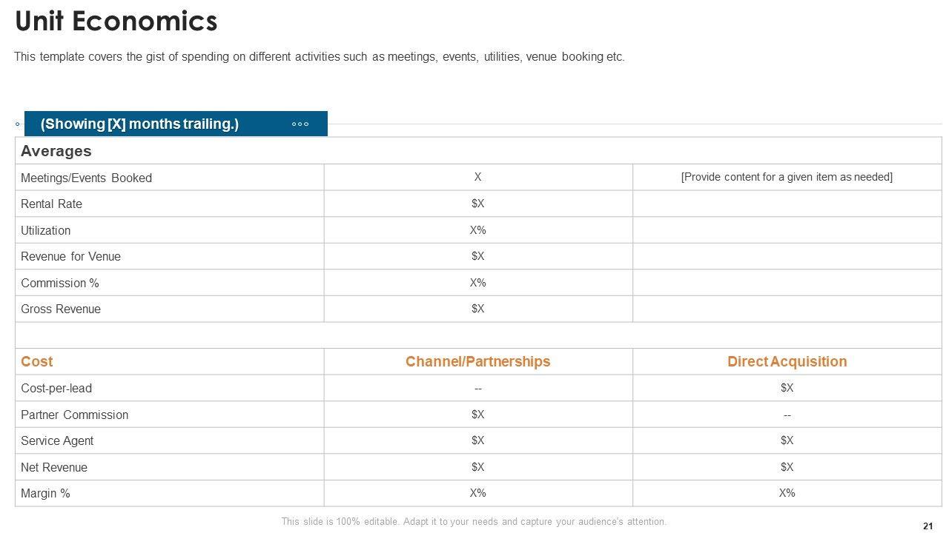Select the Revenue for Venue label
Screen dimensions: 949x533
point(70,256)
